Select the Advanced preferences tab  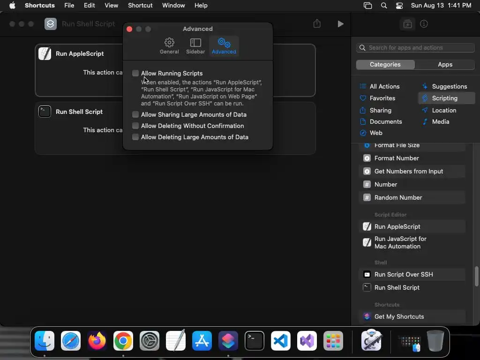(x=224, y=46)
